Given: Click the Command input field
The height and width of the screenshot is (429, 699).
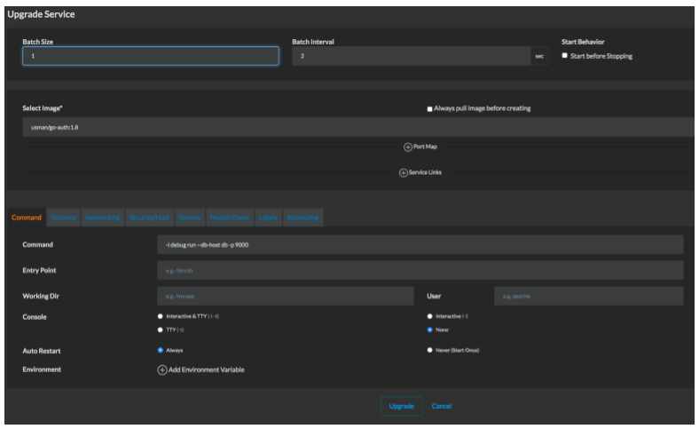Looking at the screenshot, I should (420, 244).
